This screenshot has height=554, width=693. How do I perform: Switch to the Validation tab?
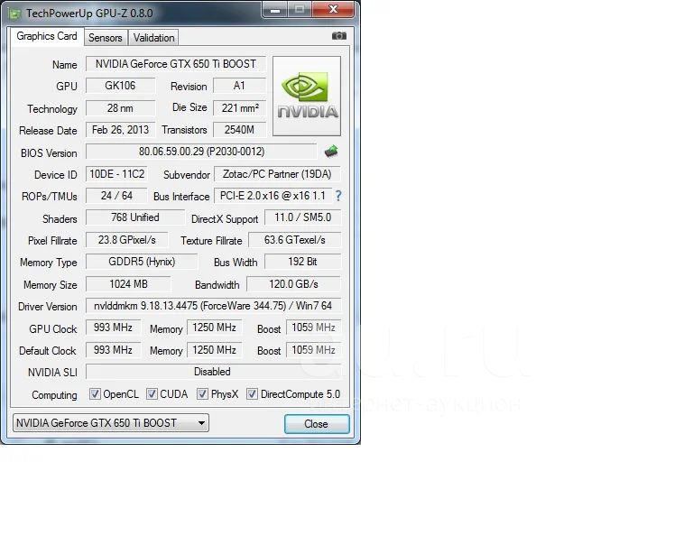click(x=153, y=38)
